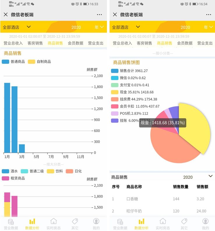The image size is (215, 231).
Task: Select 商品销售 tab on left screen
Action: [55, 43]
